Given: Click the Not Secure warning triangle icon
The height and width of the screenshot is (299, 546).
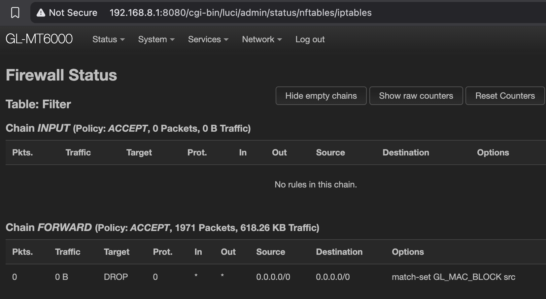Looking at the screenshot, I should click(x=41, y=13).
